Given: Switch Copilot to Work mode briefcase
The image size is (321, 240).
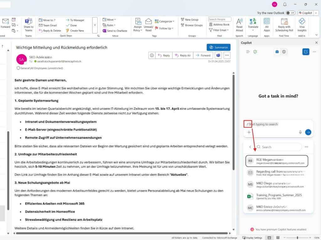Looking at the screenshot, I should (x=277, y=52).
